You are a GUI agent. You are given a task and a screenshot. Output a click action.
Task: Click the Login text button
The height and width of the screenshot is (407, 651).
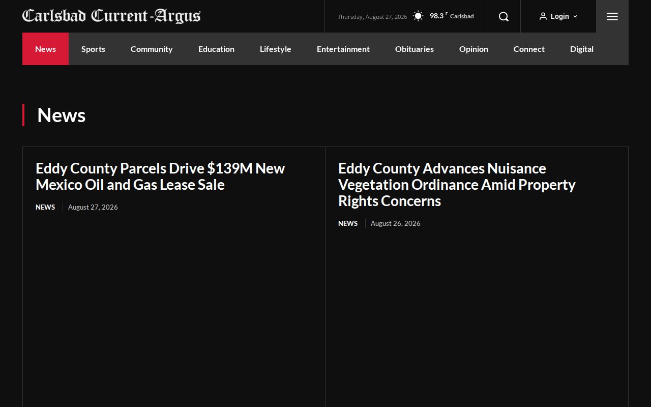pos(559,16)
